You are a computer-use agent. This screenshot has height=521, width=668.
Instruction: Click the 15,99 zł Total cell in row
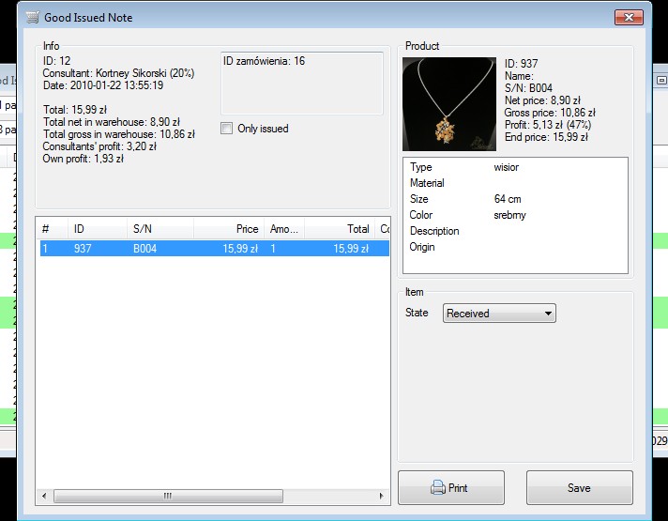point(351,249)
